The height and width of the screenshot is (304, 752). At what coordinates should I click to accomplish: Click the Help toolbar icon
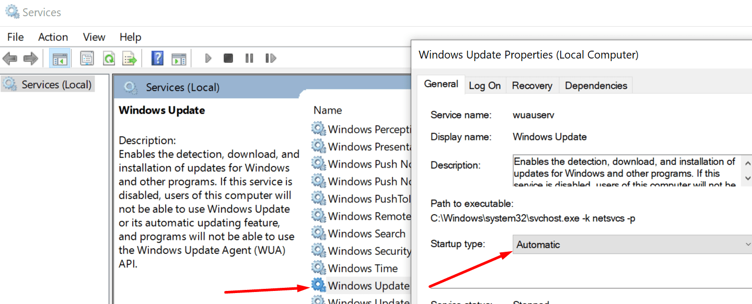tap(157, 58)
